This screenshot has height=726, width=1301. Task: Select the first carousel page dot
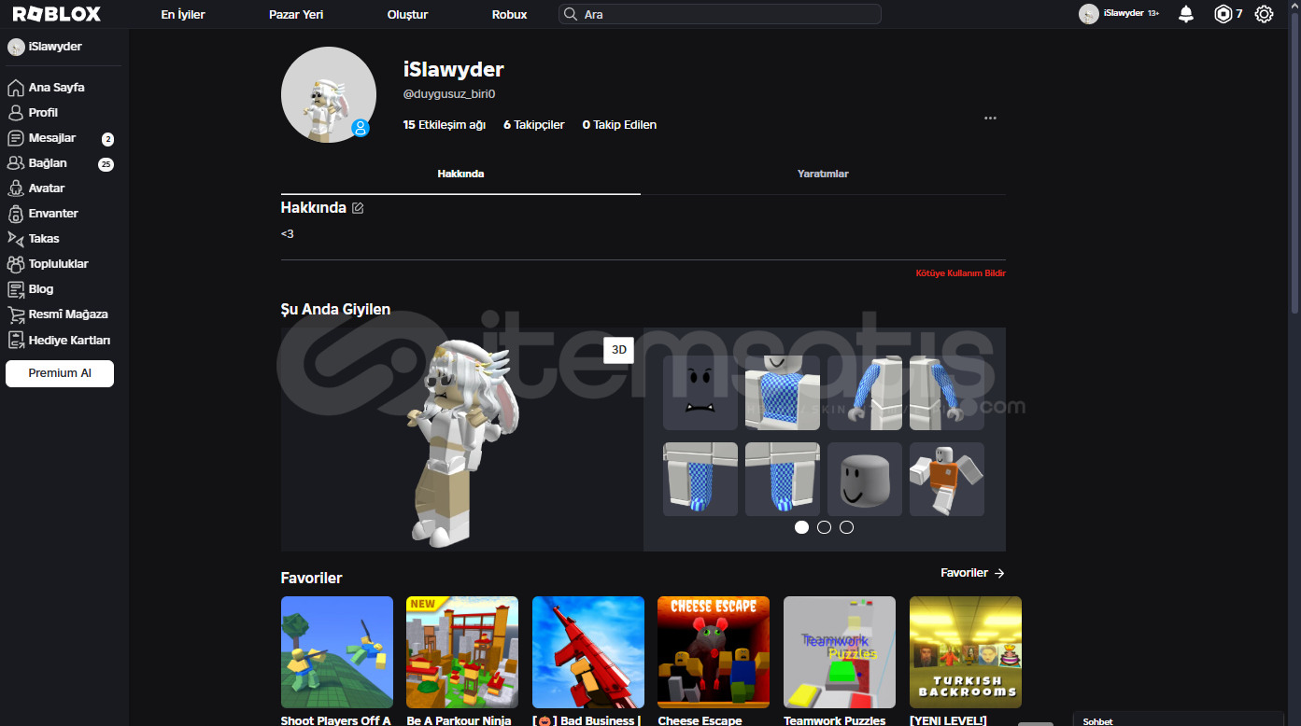[801, 527]
